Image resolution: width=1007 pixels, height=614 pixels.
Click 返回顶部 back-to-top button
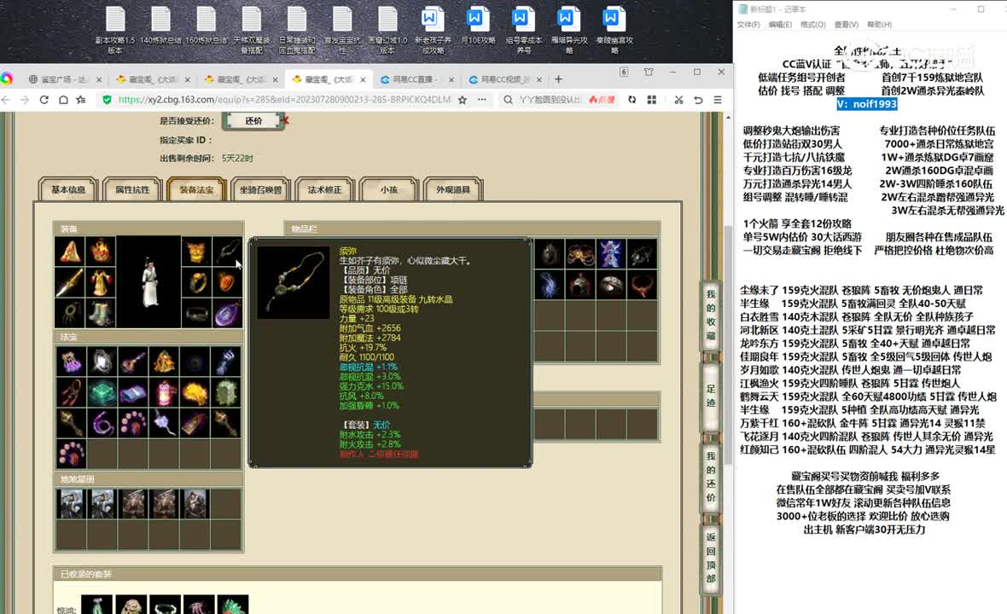(x=711, y=558)
